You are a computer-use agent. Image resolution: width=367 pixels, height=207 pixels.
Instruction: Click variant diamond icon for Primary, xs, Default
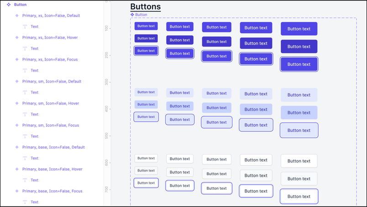(17, 16)
